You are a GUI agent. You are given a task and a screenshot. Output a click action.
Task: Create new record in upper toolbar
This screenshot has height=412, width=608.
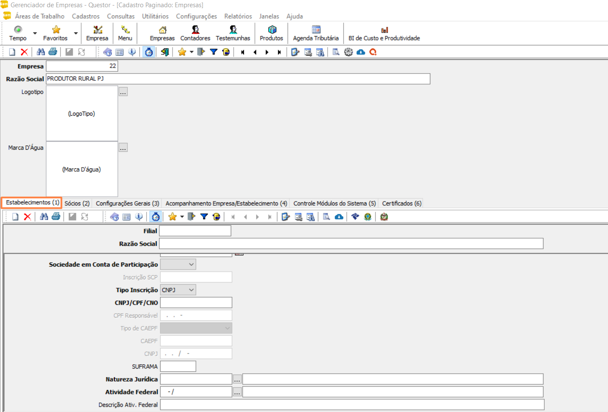12,52
